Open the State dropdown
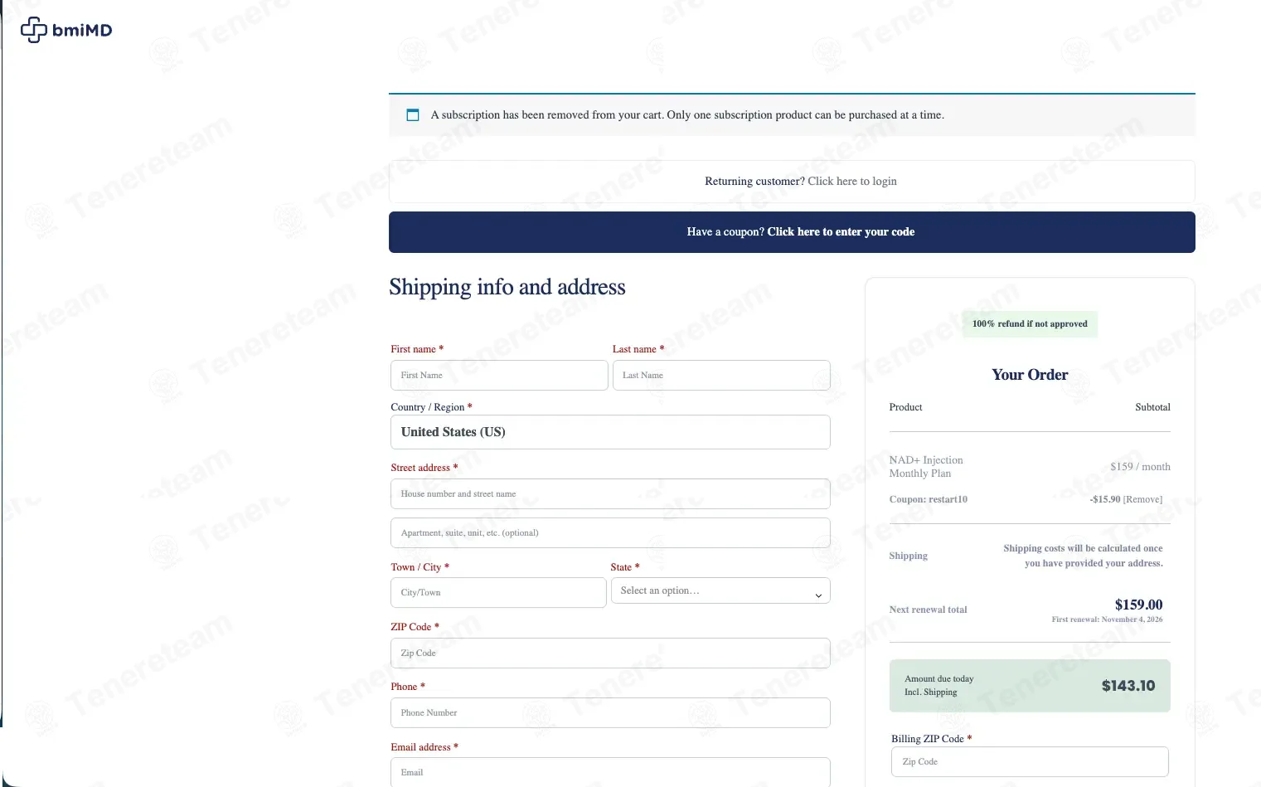Viewport: 1261px width, 787px height. tap(720, 591)
